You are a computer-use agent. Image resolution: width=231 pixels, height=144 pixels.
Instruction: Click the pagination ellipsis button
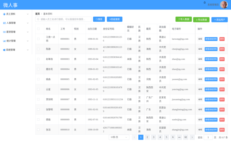pyautogui.click(x=179, y=137)
